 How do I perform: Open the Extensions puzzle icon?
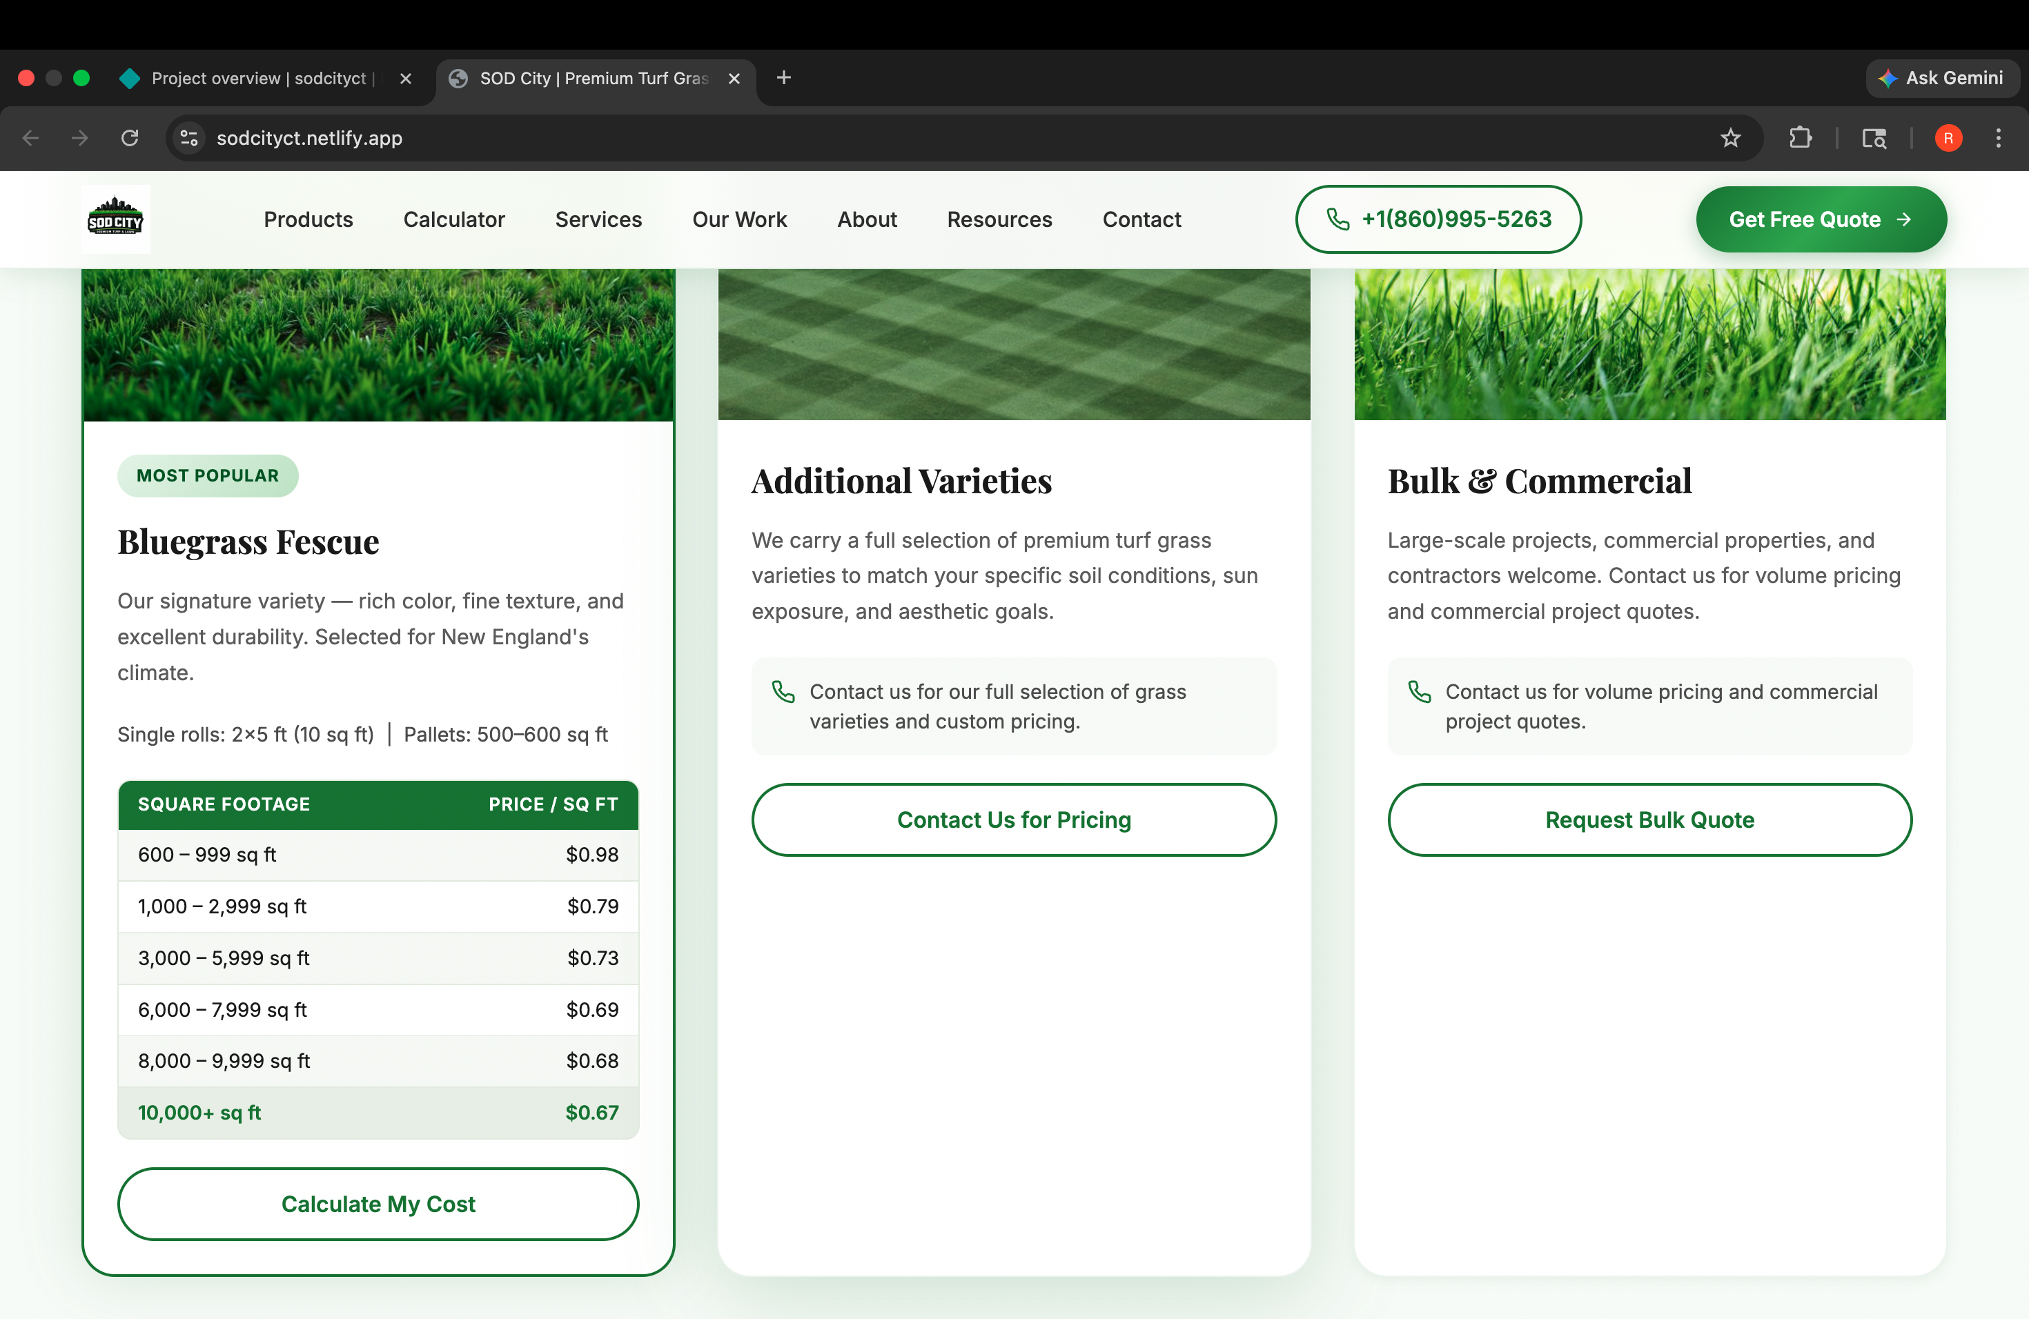click(1800, 138)
